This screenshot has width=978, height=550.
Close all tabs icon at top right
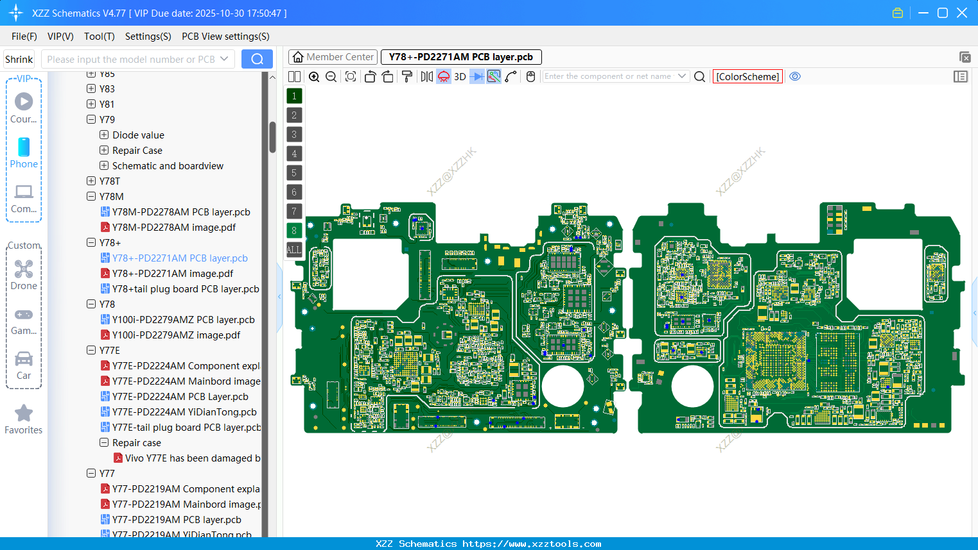(x=965, y=57)
